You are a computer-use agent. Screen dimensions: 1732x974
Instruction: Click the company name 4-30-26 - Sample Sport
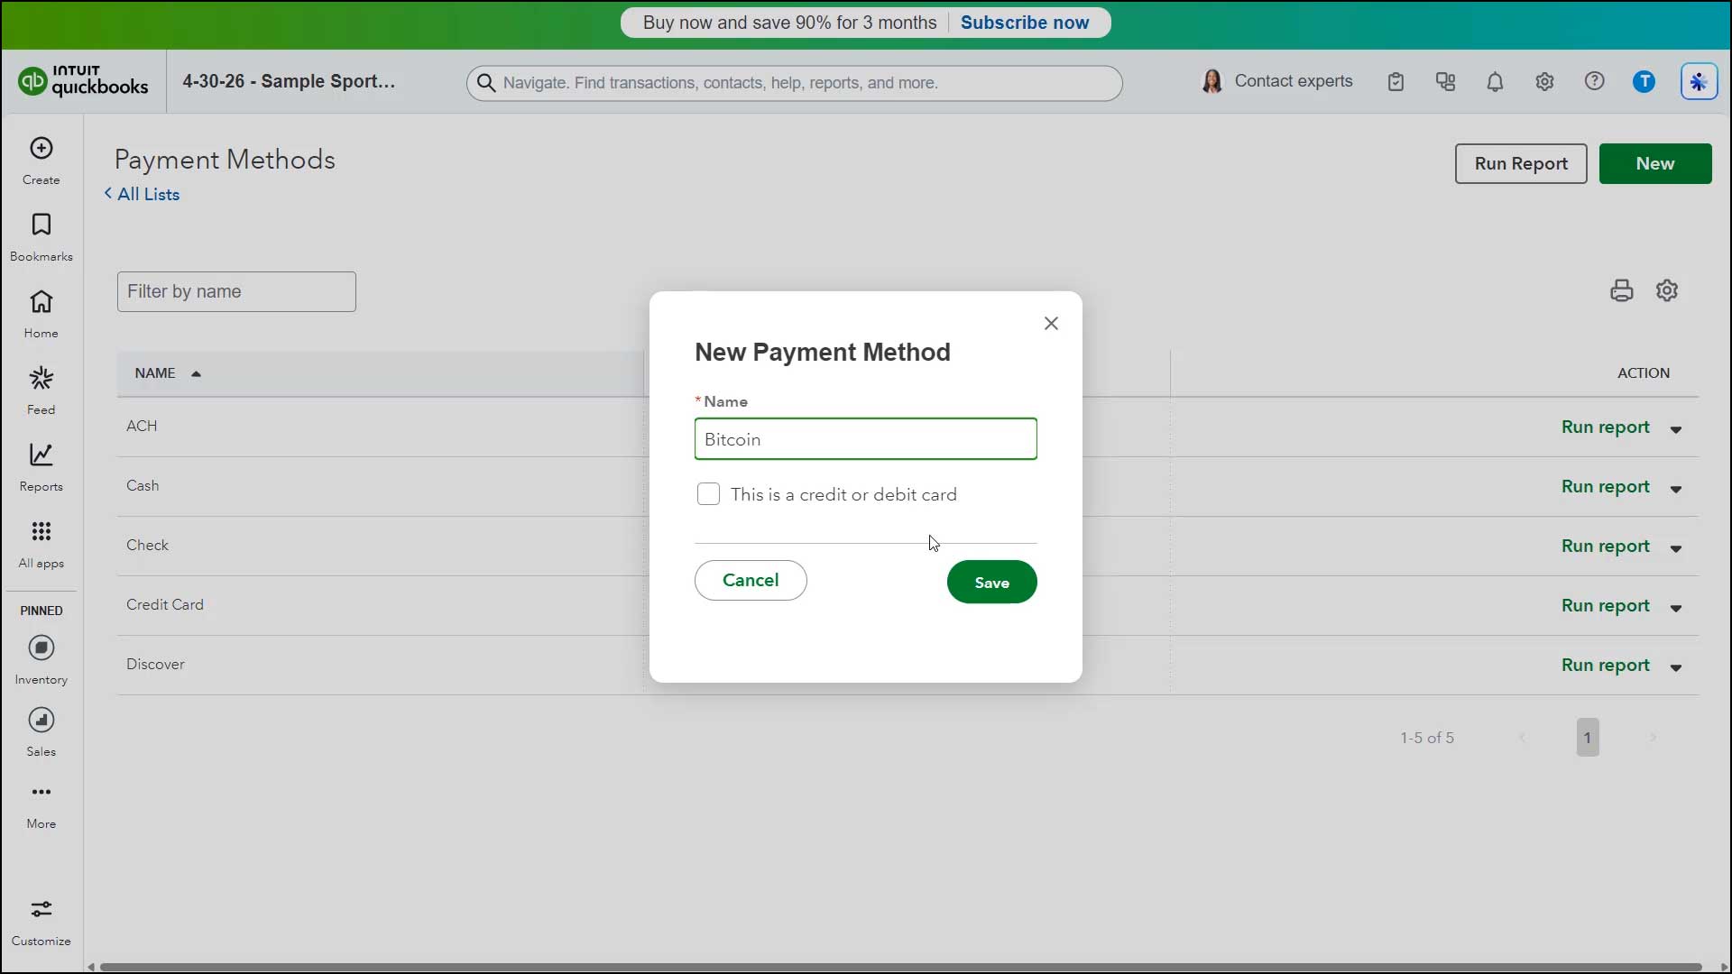(x=289, y=81)
